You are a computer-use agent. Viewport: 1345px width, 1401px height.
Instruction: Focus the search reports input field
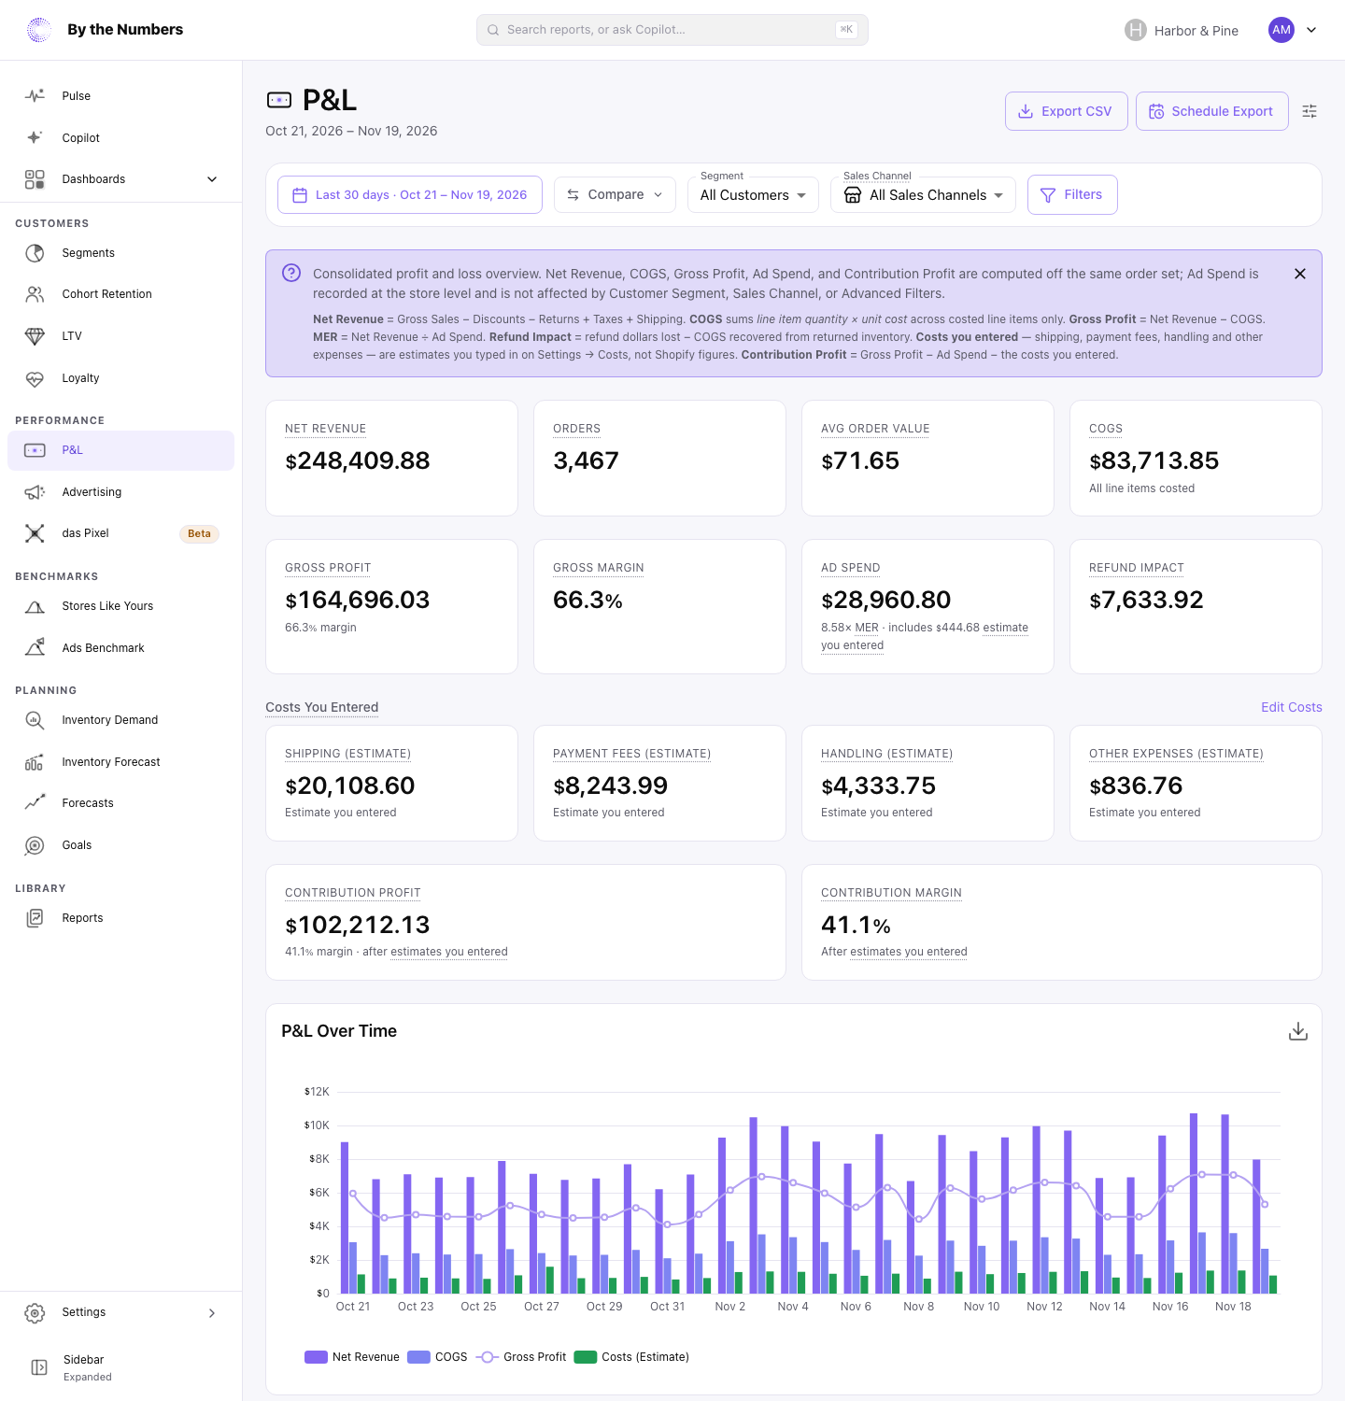pos(672,30)
